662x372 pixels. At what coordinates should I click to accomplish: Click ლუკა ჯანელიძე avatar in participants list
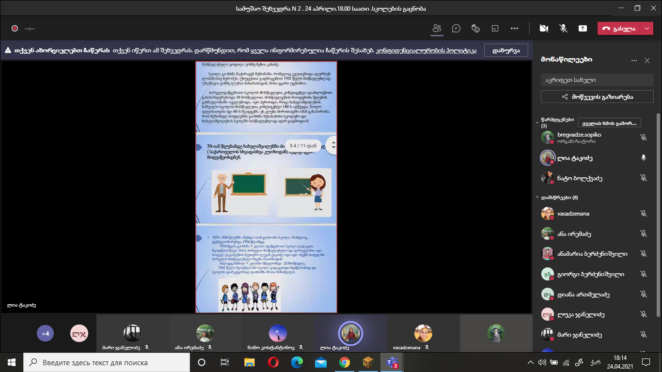[x=548, y=314]
